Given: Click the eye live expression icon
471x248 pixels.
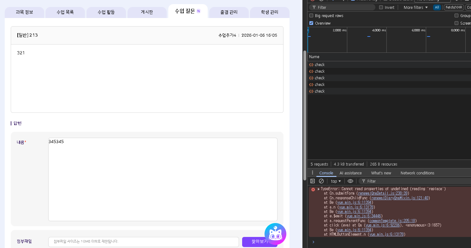Looking at the screenshot, I should 350,181.
